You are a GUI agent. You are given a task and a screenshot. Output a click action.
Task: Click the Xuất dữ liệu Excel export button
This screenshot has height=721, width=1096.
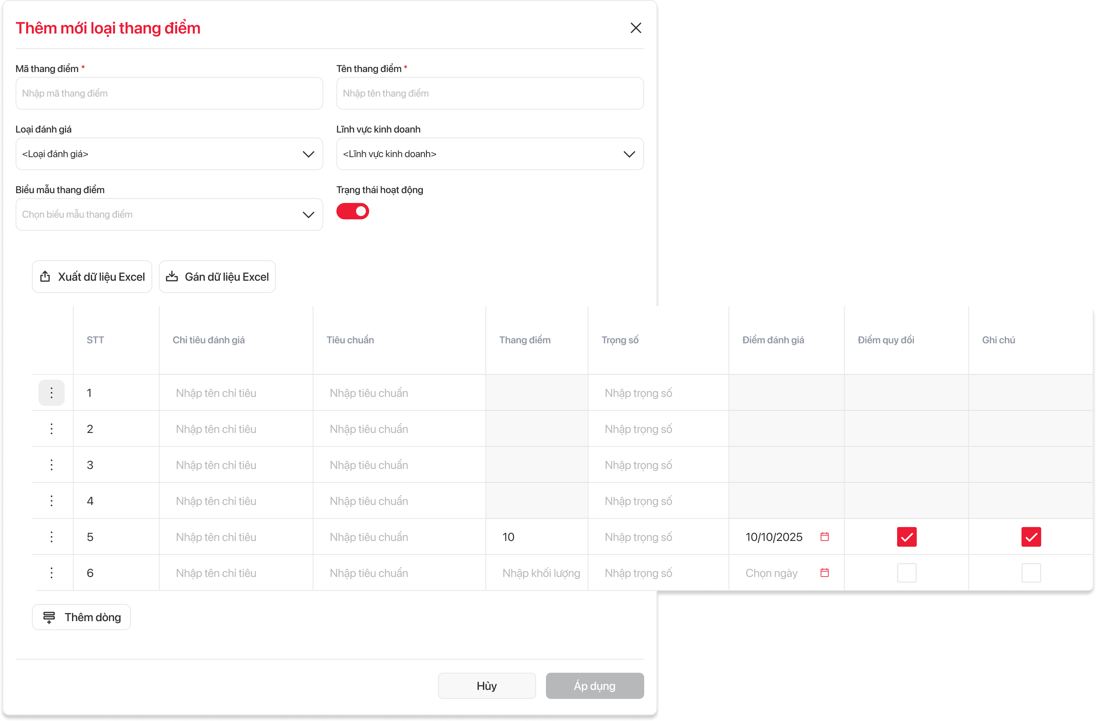(92, 277)
